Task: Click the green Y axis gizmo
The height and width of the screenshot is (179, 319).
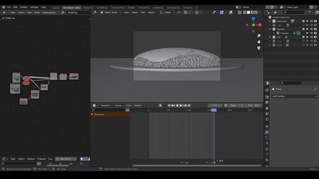Action: pyautogui.click(x=253, y=25)
